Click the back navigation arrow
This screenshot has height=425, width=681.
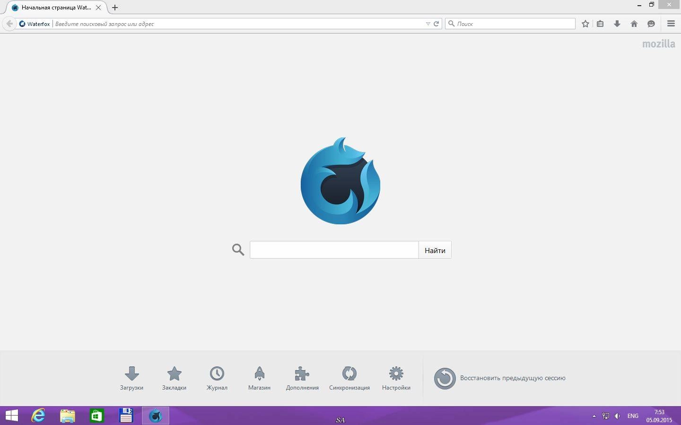pyautogui.click(x=9, y=24)
